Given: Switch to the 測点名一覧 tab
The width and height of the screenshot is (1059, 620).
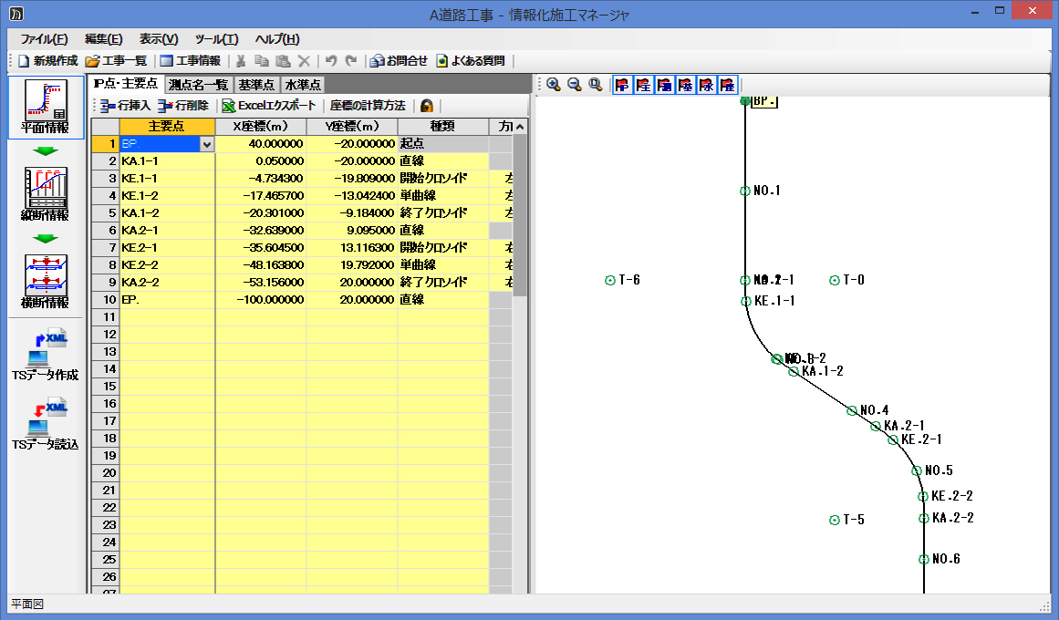Looking at the screenshot, I should click(199, 85).
